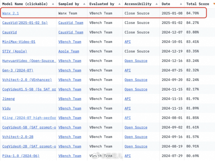
Task: Click the API link in Pika-1.0 row
Action: click(128, 156)
